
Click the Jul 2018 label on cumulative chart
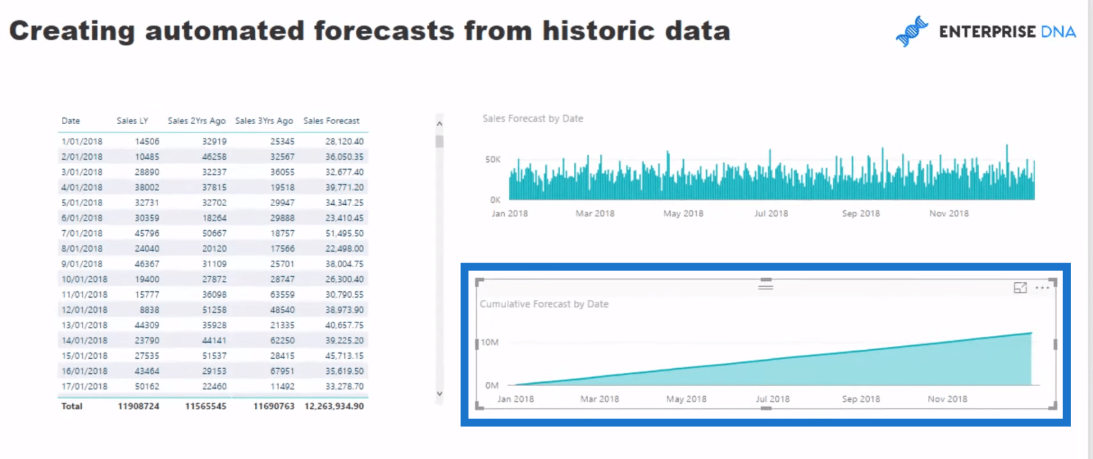[x=772, y=399]
